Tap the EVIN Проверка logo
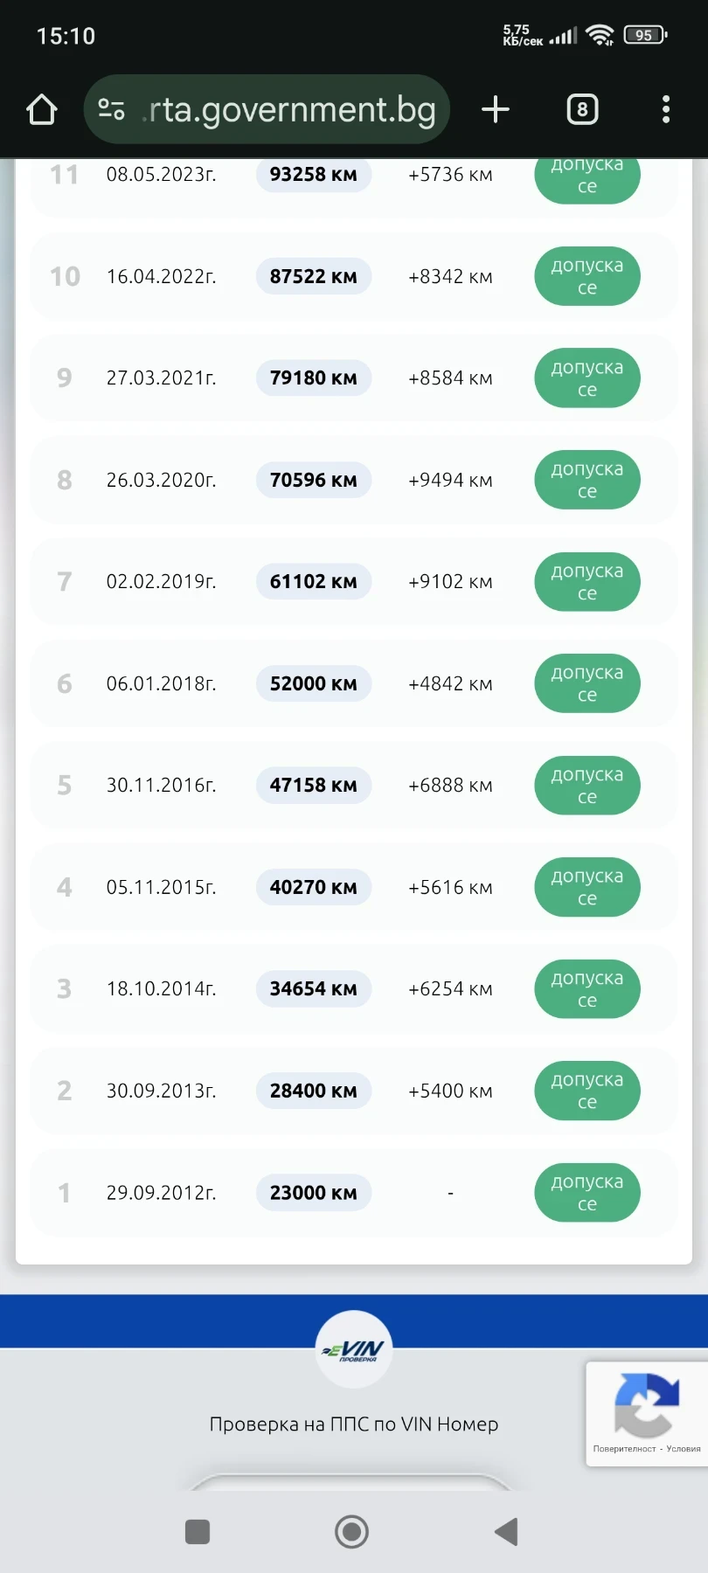 [x=354, y=1349]
